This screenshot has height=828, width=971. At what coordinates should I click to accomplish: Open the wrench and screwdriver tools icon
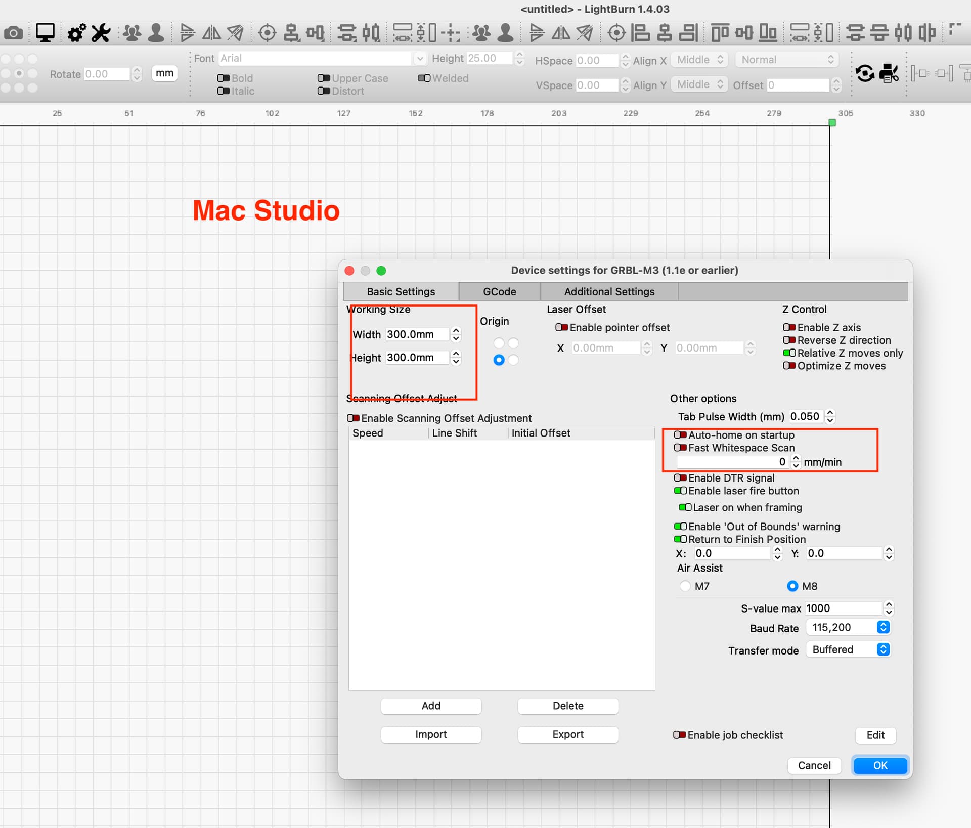coord(101,33)
